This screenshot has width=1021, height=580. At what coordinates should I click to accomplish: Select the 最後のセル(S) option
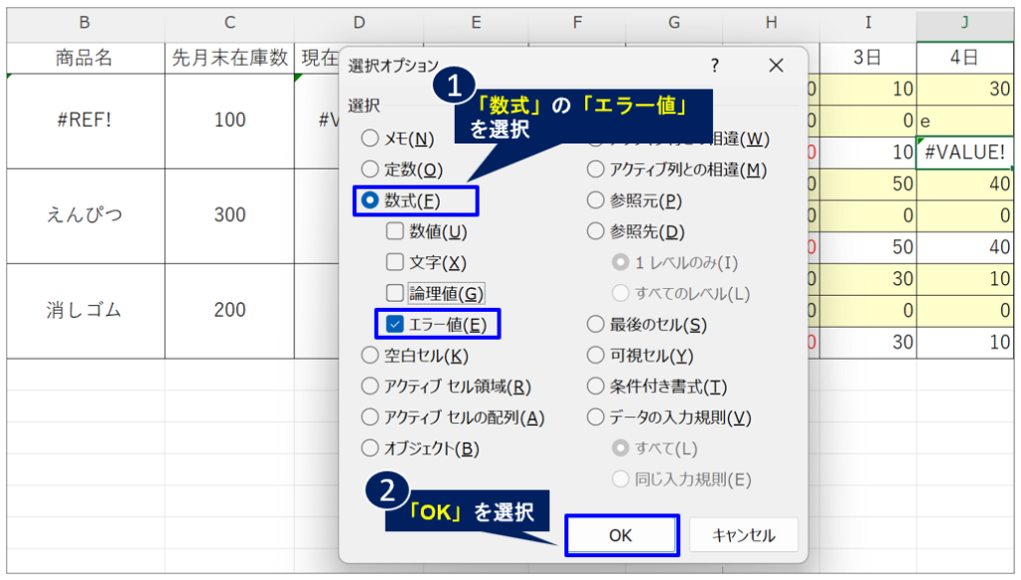[x=596, y=324]
